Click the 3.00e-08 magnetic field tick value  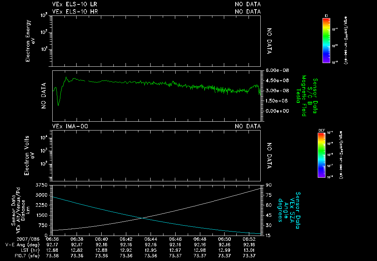click(277, 91)
